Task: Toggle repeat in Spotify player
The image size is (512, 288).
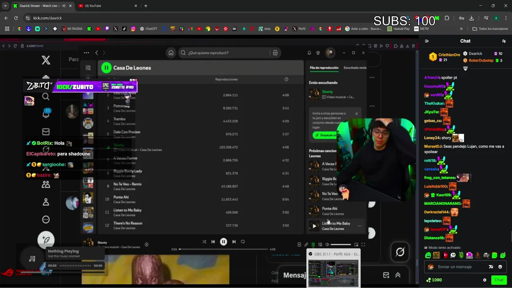Action: click(243, 242)
